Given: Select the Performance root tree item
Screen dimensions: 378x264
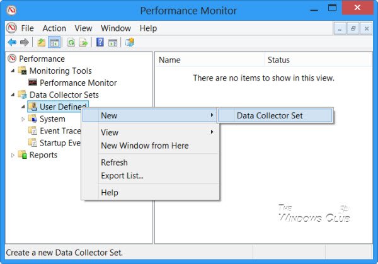Looking at the screenshot, I should coord(42,59).
